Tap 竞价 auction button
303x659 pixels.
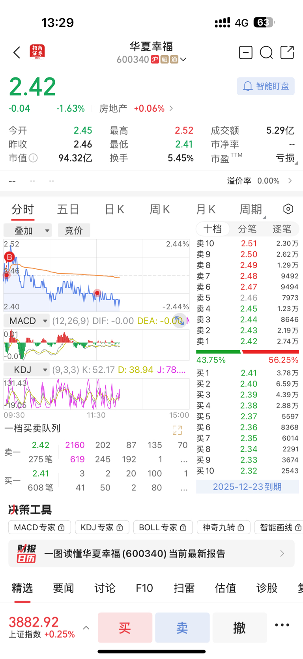coord(74,230)
